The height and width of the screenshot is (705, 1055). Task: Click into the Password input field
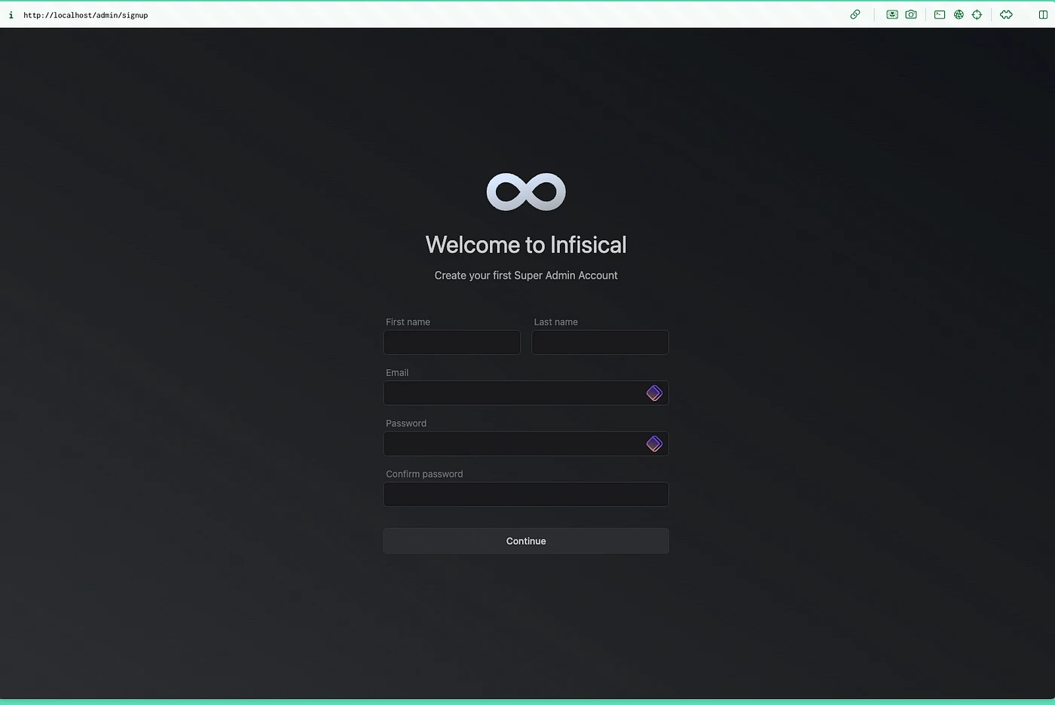coord(526,444)
